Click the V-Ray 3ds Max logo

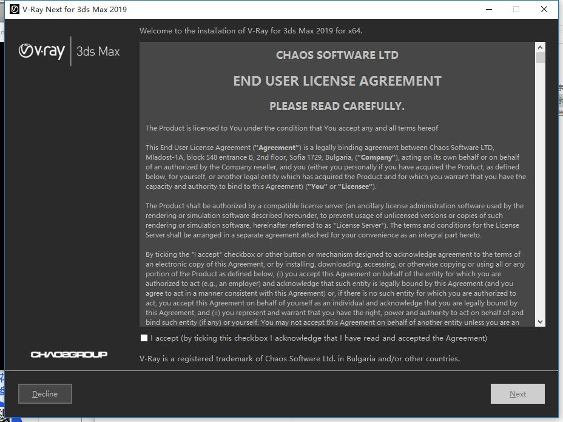click(x=69, y=51)
